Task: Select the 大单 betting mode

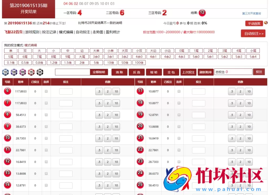Action: point(96,51)
